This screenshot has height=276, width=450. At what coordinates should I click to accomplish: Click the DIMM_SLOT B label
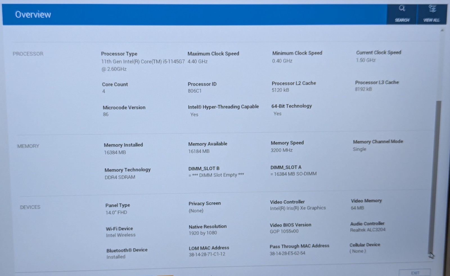pos(204,169)
